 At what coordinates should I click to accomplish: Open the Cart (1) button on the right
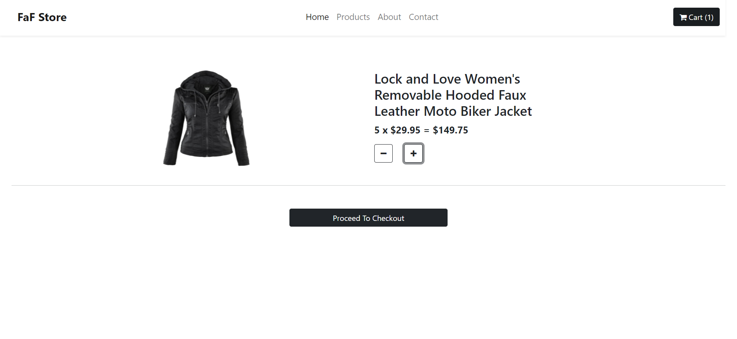[696, 17]
